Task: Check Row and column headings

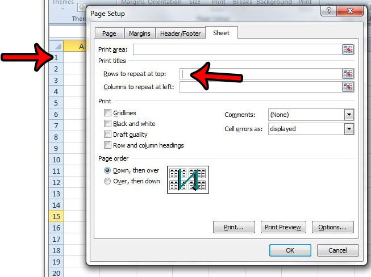Action: 107,145
